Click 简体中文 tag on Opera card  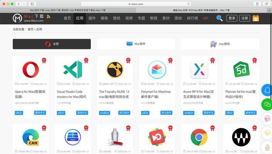[x=40, y=113]
